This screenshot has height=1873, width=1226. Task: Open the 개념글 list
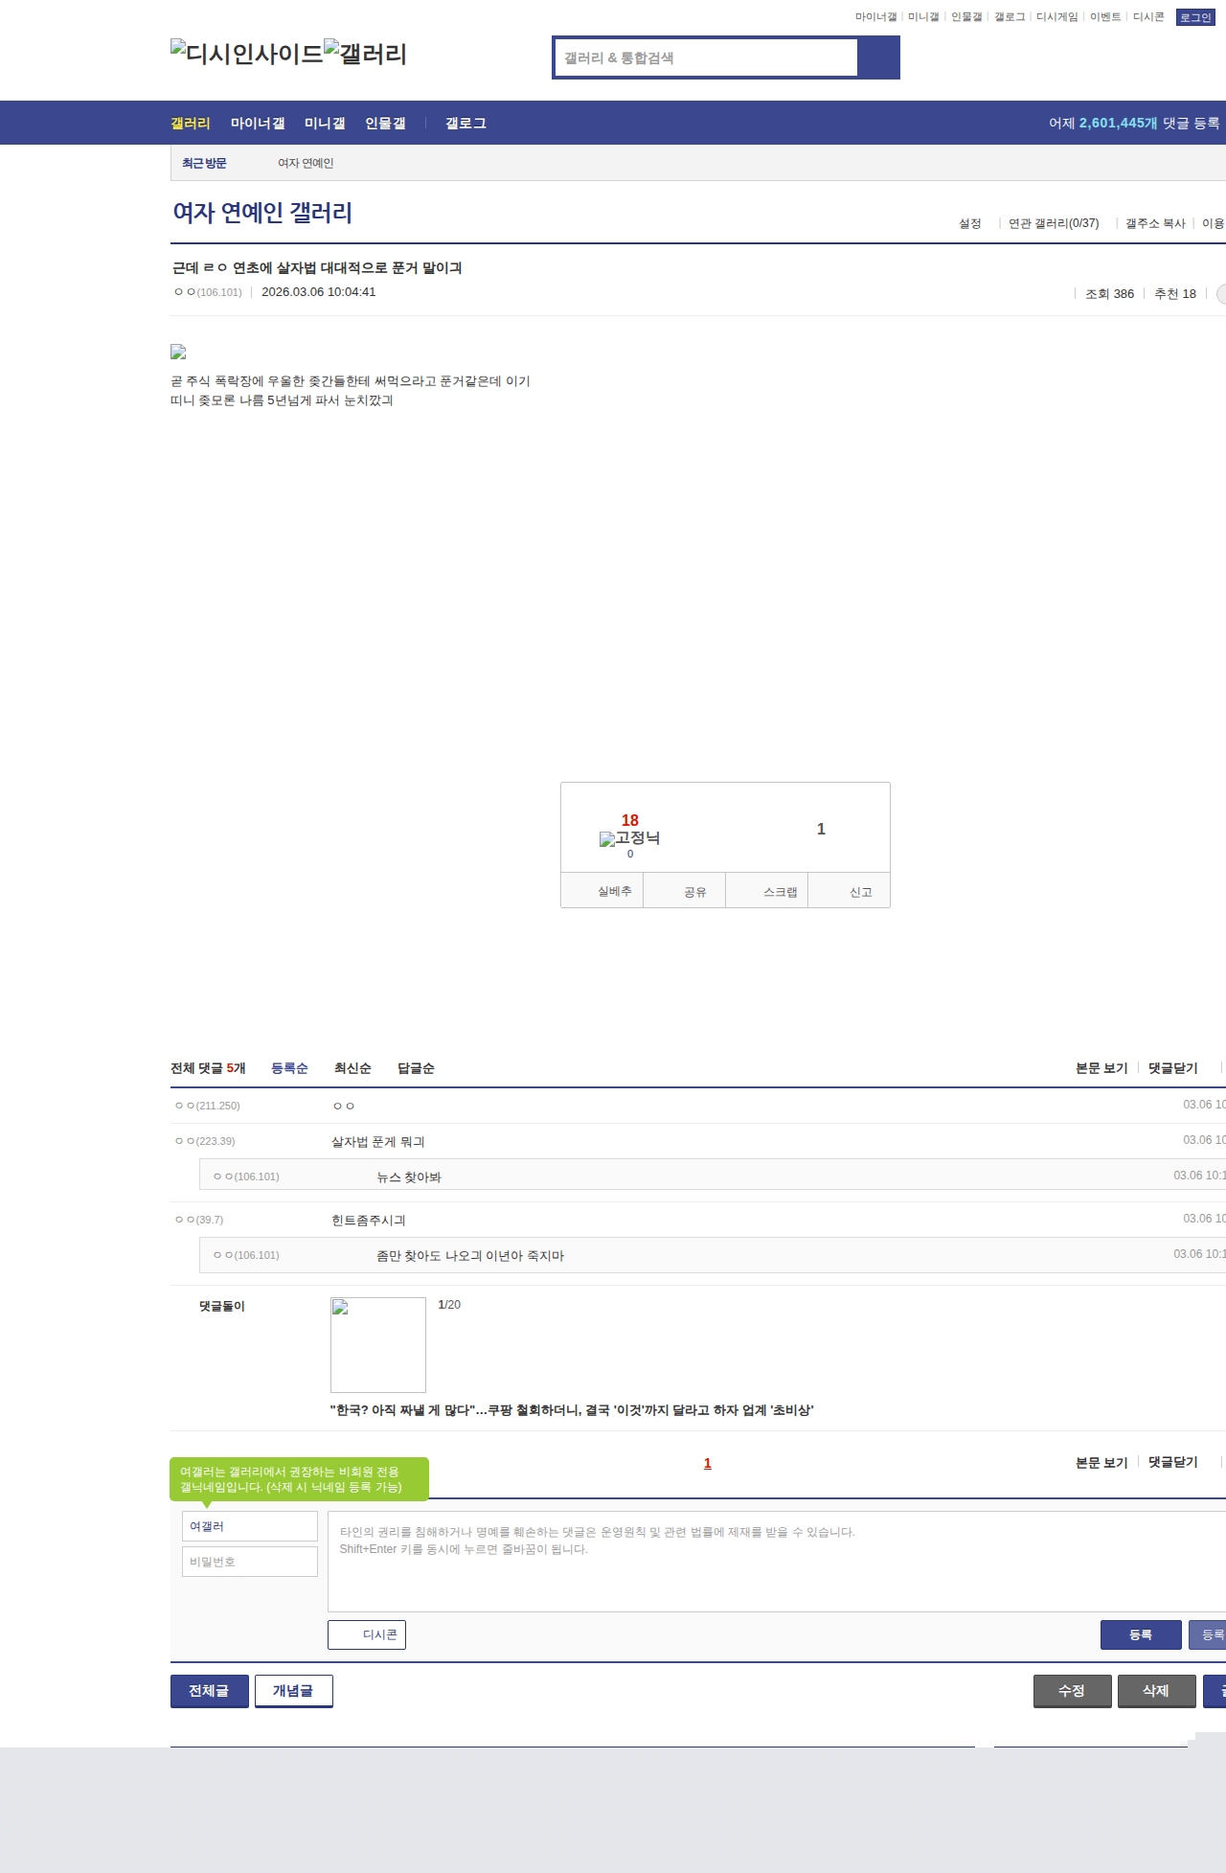pos(293,1691)
